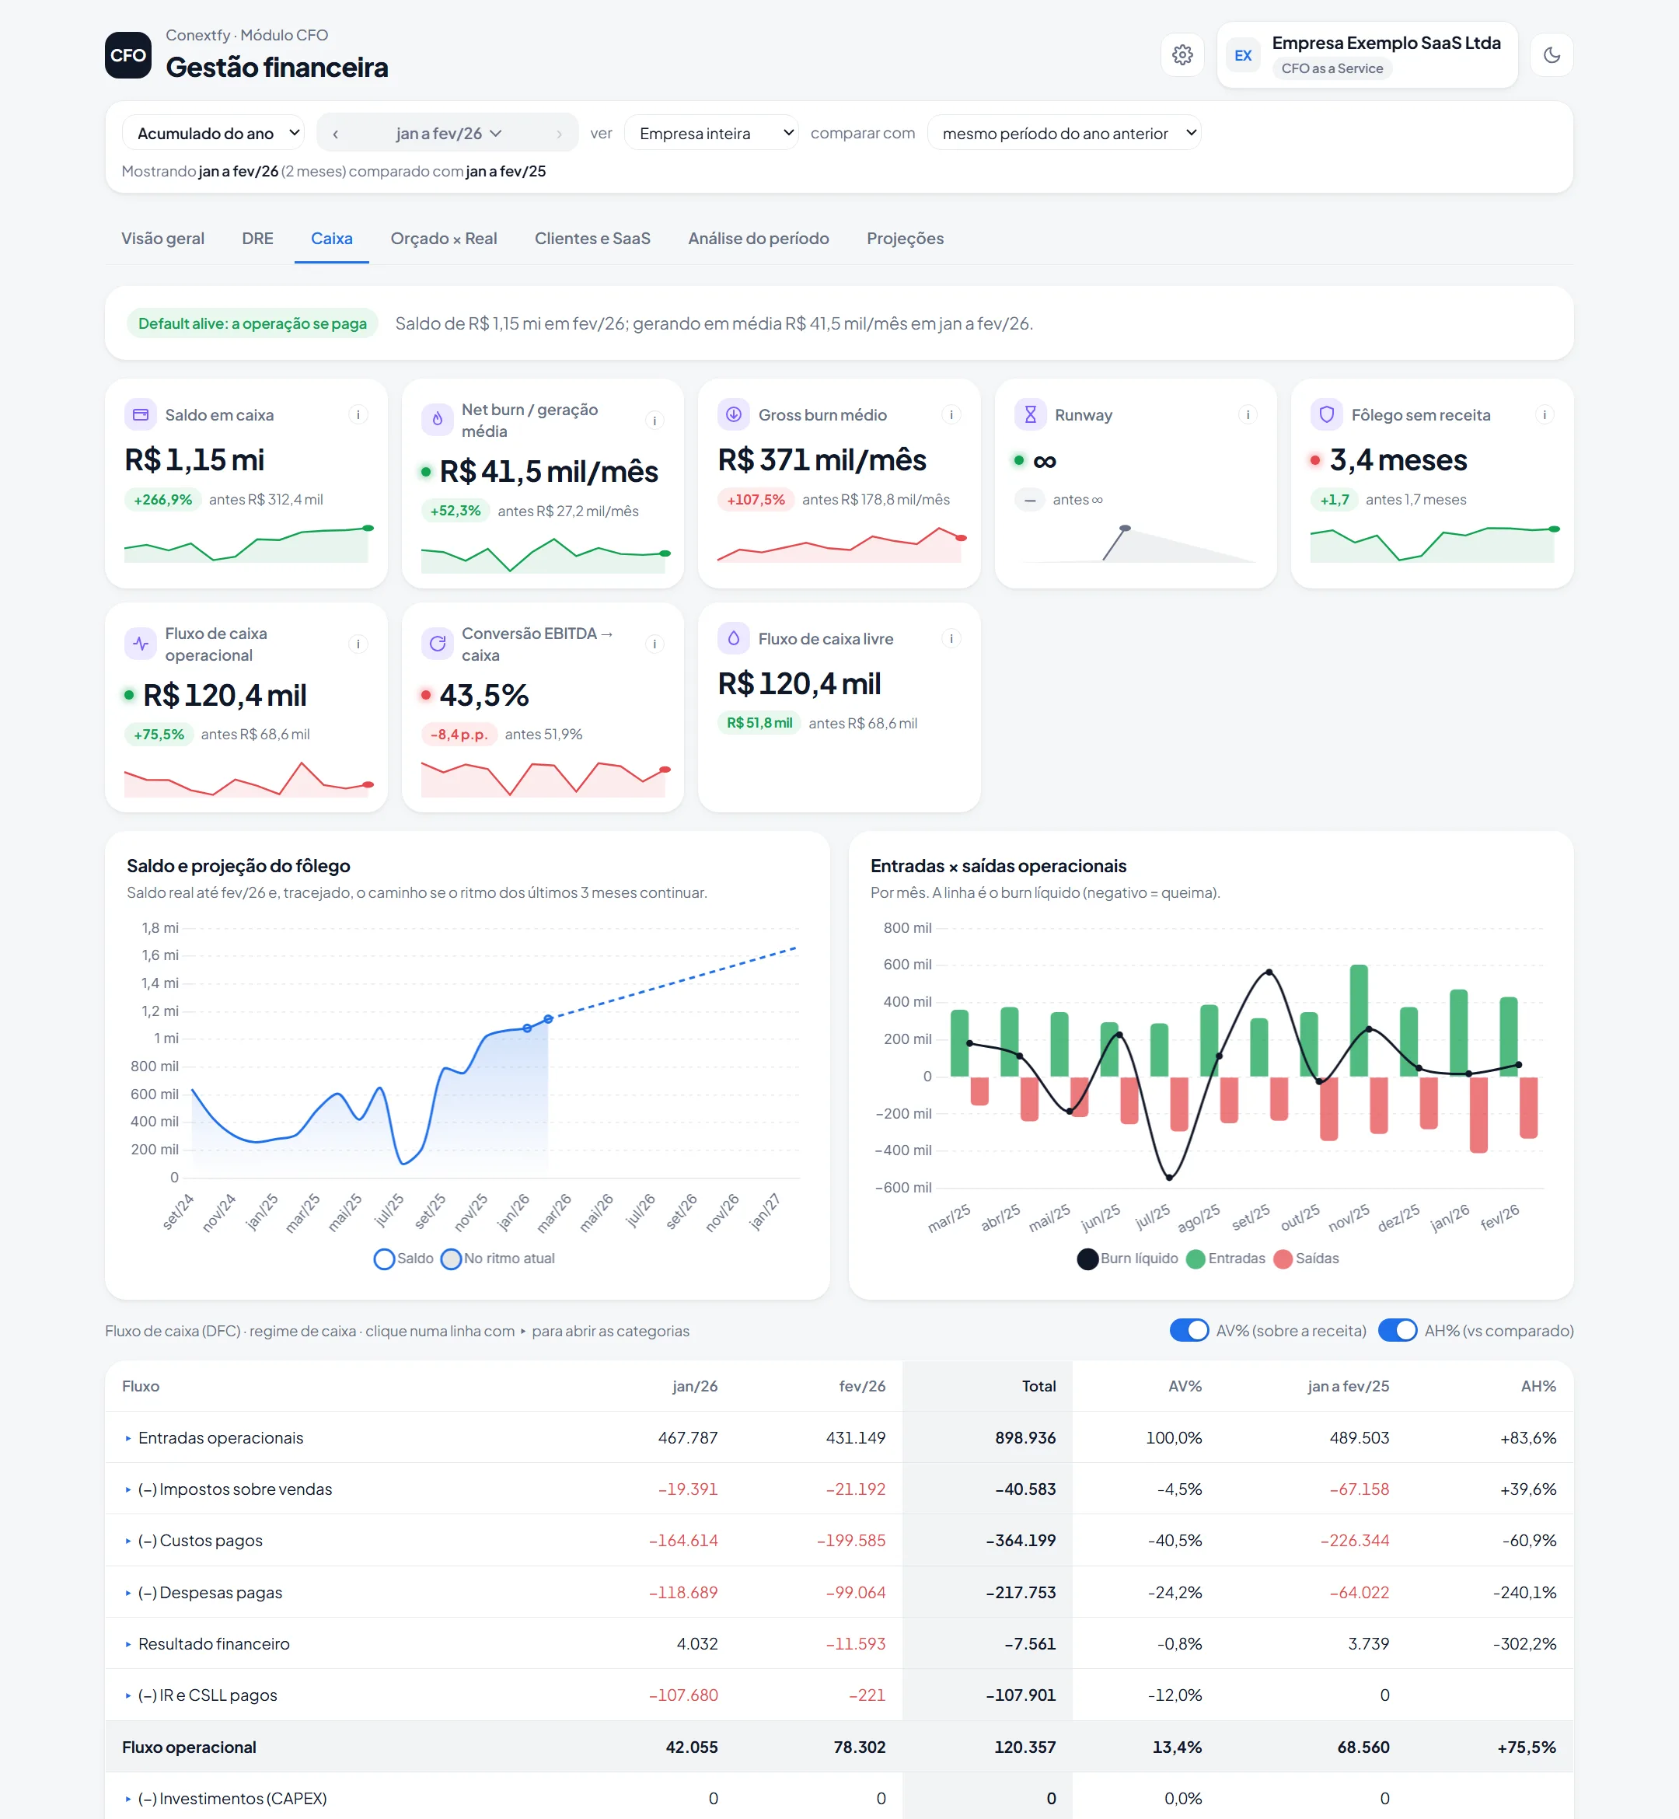This screenshot has height=1819, width=1679.
Task: Click info icon on Fluxo de caixa livre card
Action: [951, 639]
